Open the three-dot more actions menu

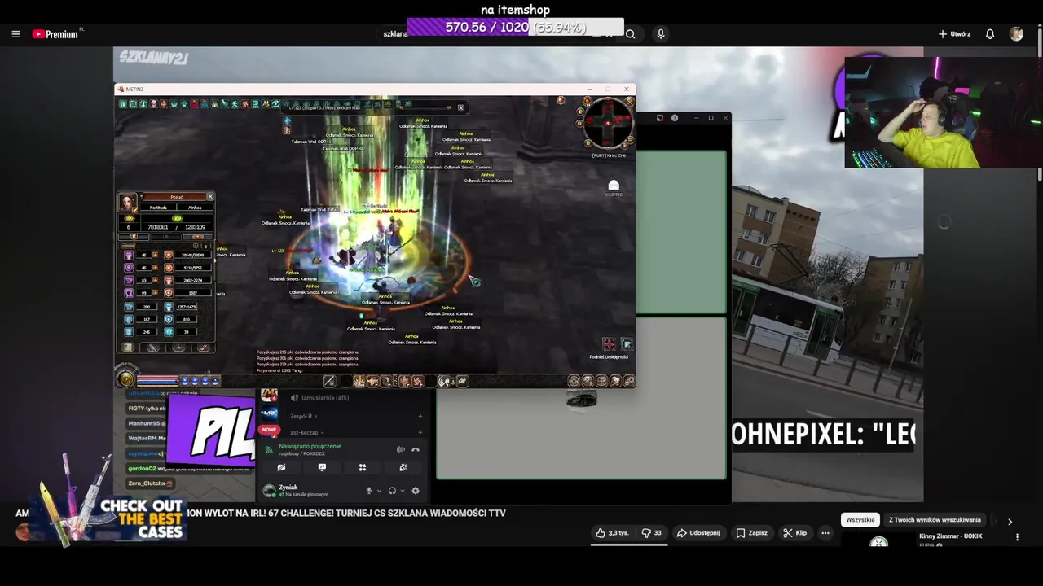click(x=825, y=533)
